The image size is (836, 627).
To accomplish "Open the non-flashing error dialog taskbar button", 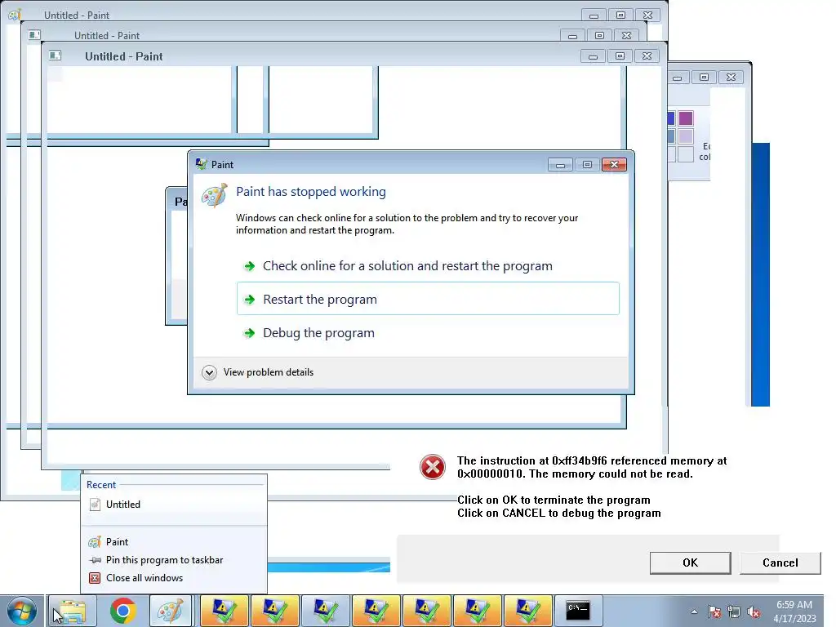I will [325, 611].
